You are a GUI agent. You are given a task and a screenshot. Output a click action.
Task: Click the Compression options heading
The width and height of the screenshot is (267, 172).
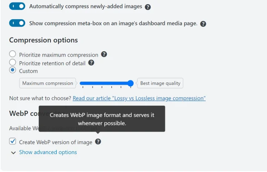(x=43, y=40)
